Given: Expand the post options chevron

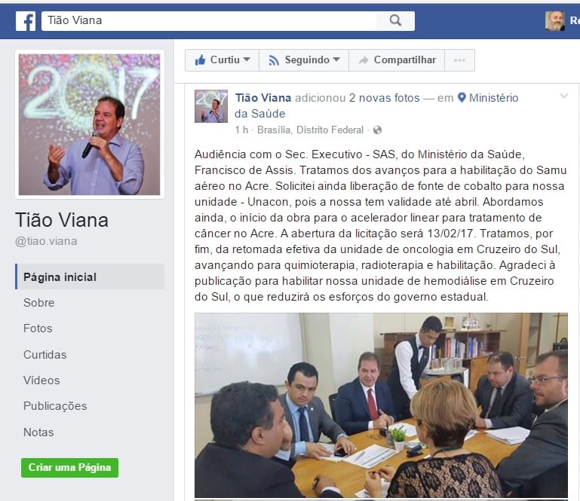Looking at the screenshot, I should (x=563, y=96).
